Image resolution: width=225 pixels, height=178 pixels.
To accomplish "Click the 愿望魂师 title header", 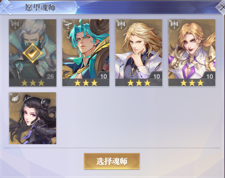I will pyautogui.click(x=40, y=7).
